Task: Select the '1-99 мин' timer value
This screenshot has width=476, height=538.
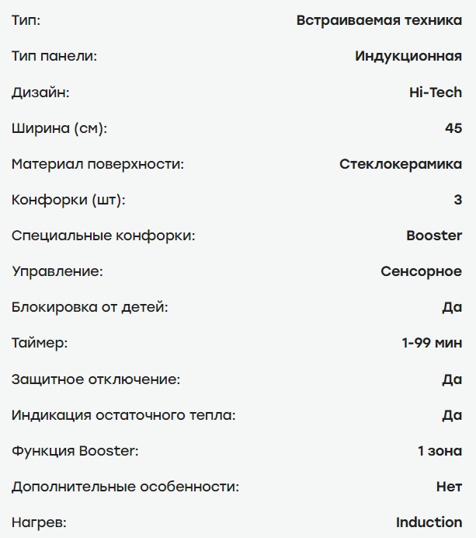Action: (x=432, y=343)
